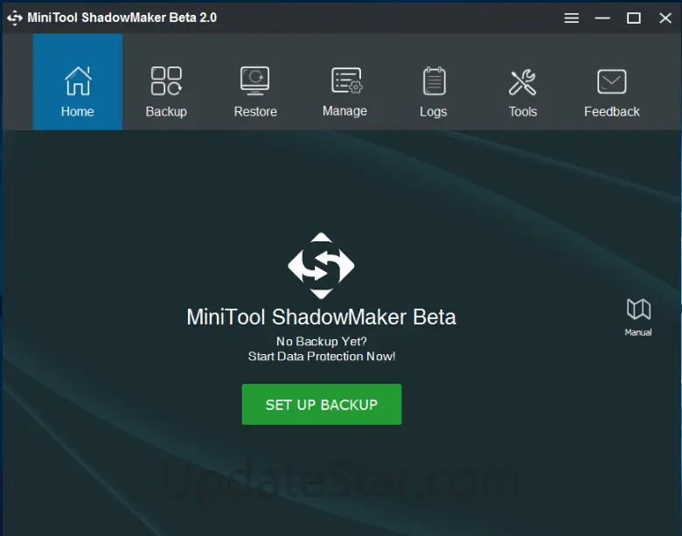Go to the Manage tab
This screenshot has width=682, height=536.
click(344, 82)
